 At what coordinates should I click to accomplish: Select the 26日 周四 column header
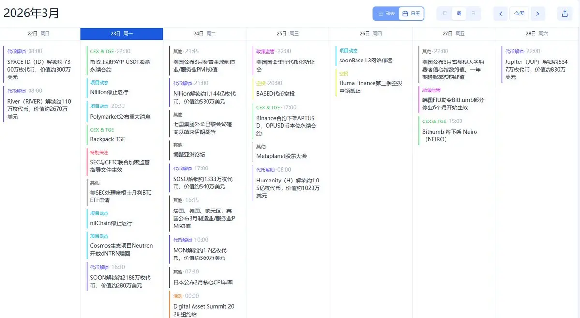(371, 34)
